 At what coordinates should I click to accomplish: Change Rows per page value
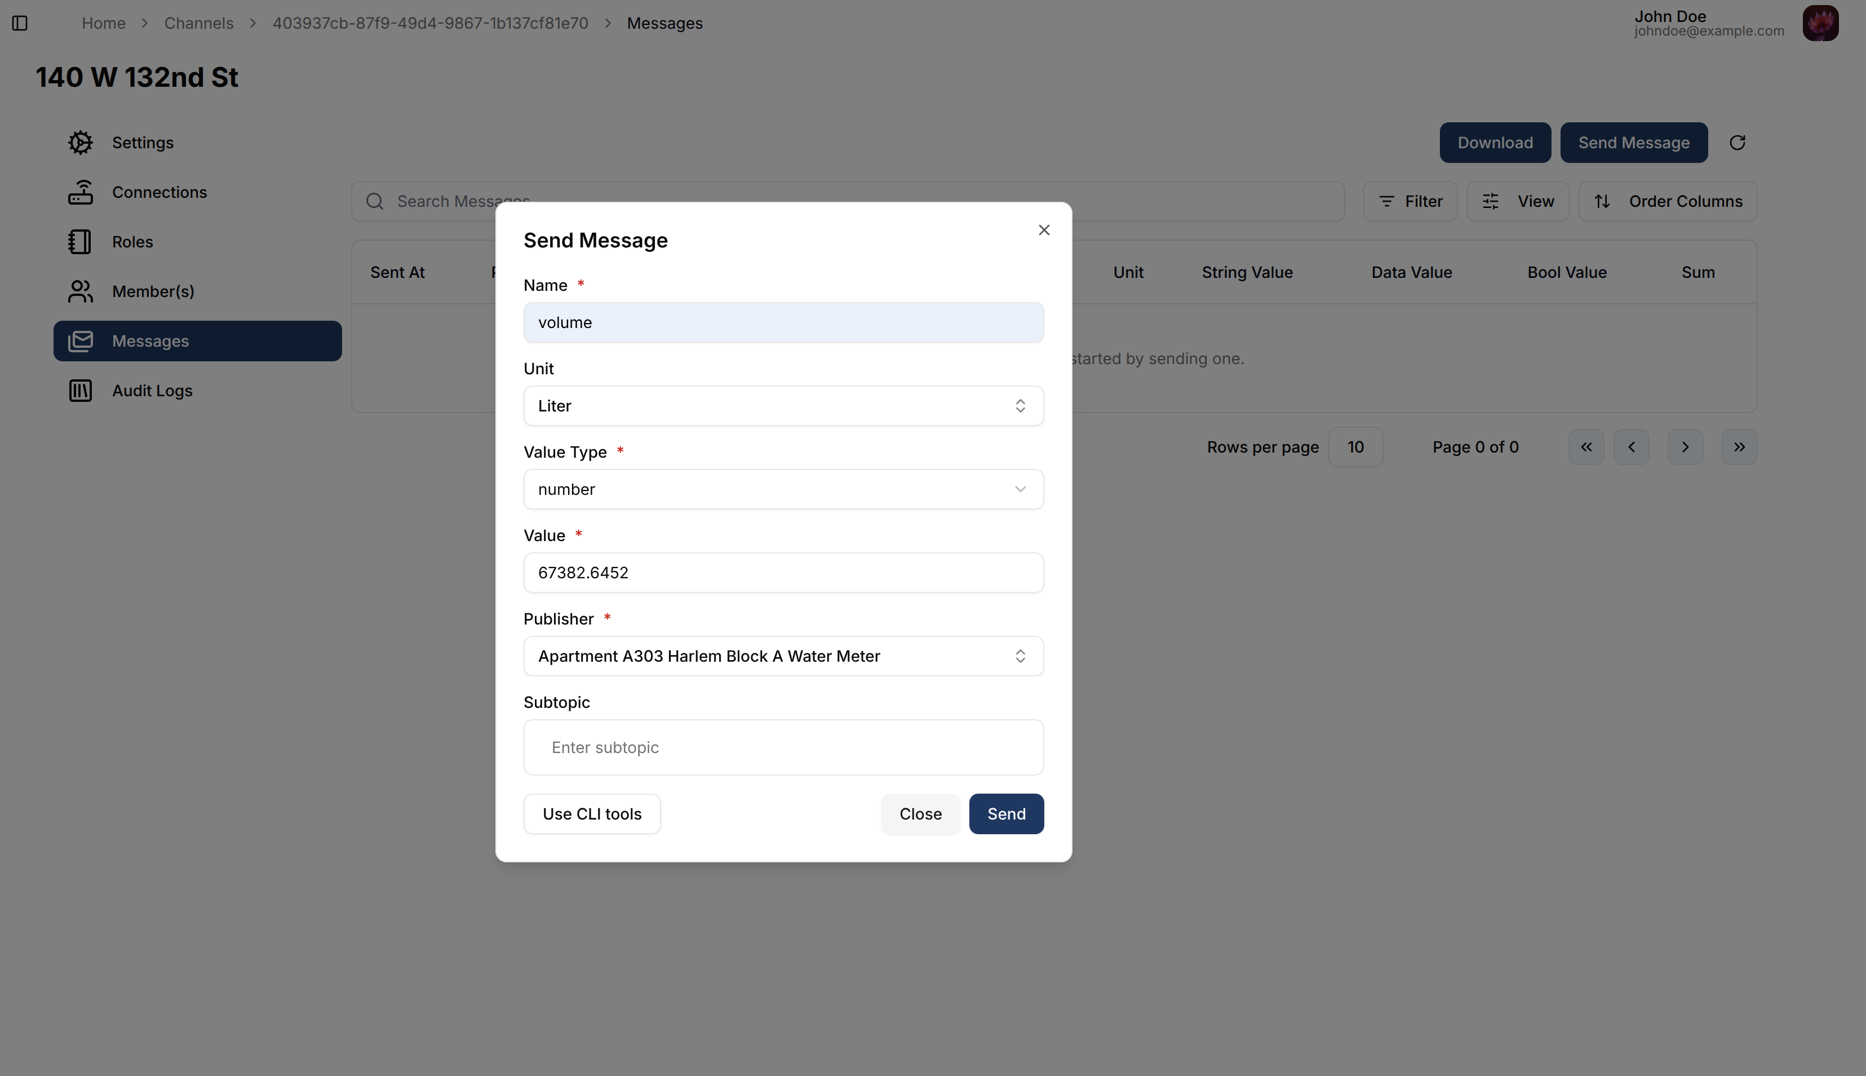click(x=1355, y=447)
